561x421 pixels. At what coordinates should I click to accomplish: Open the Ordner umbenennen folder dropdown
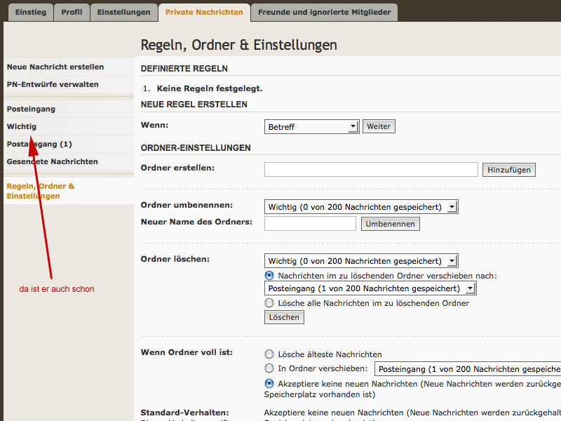tap(361, 207)
